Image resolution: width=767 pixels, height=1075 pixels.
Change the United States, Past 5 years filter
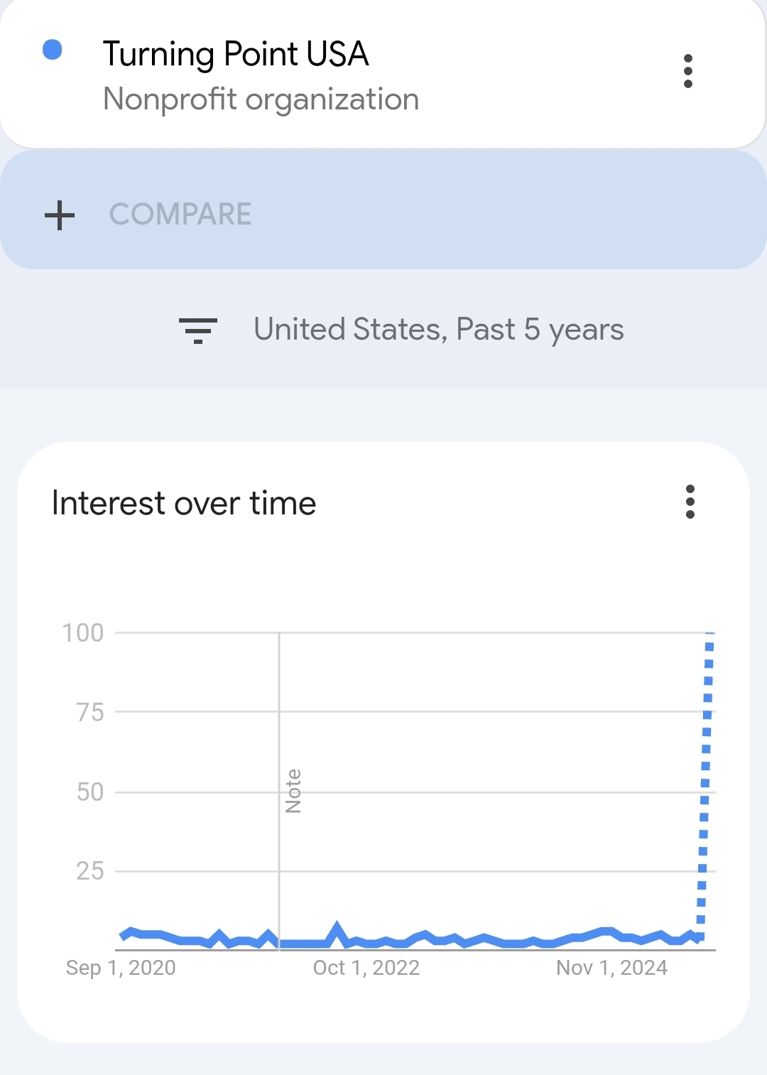[x=438, y=330]
